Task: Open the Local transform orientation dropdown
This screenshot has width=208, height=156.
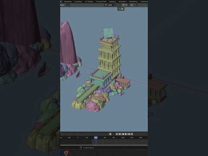Action: 110,5
